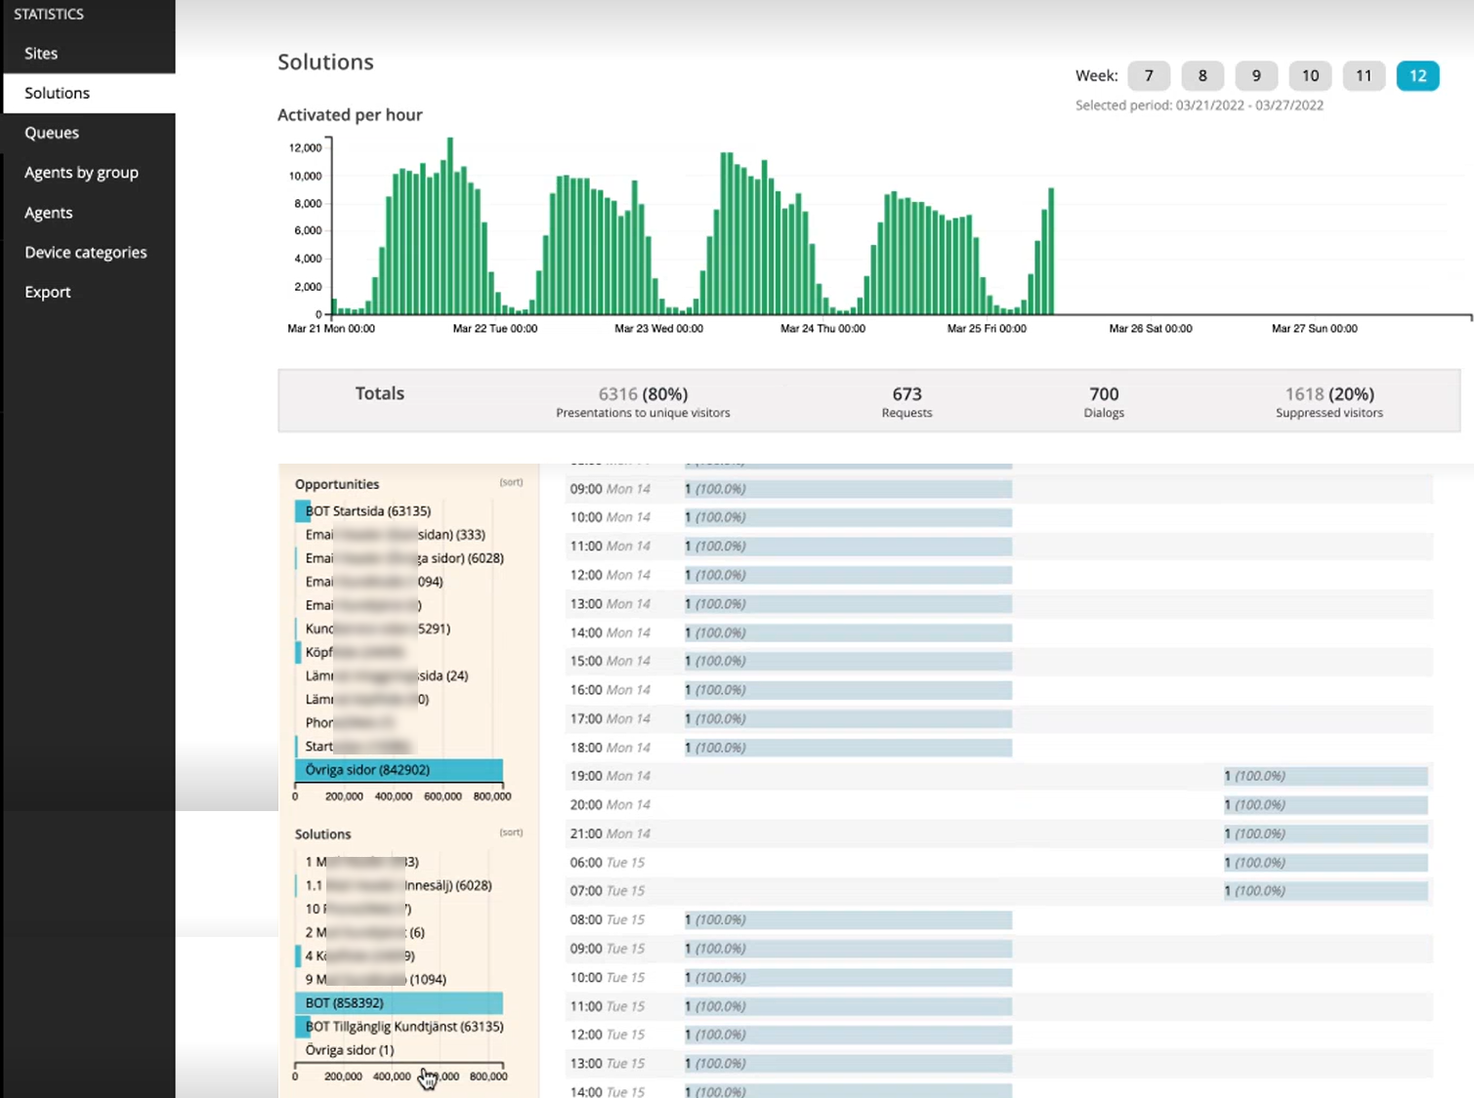The width and height of the screenshot is (1474, 1098).
Task: Select week 10 period
Action: [x=1310, y=76]
